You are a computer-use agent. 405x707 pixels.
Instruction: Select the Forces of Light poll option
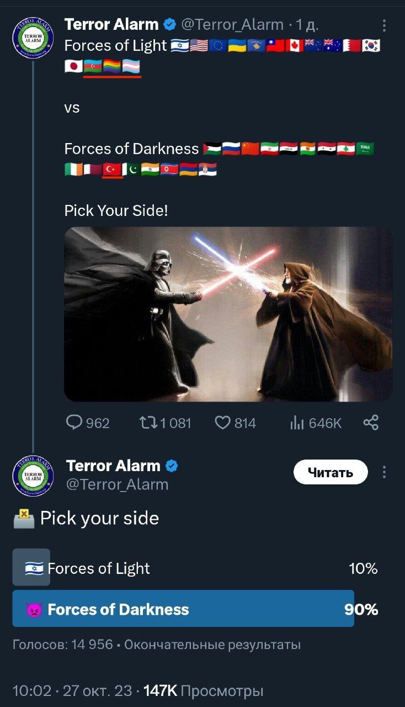pos(195,568)
